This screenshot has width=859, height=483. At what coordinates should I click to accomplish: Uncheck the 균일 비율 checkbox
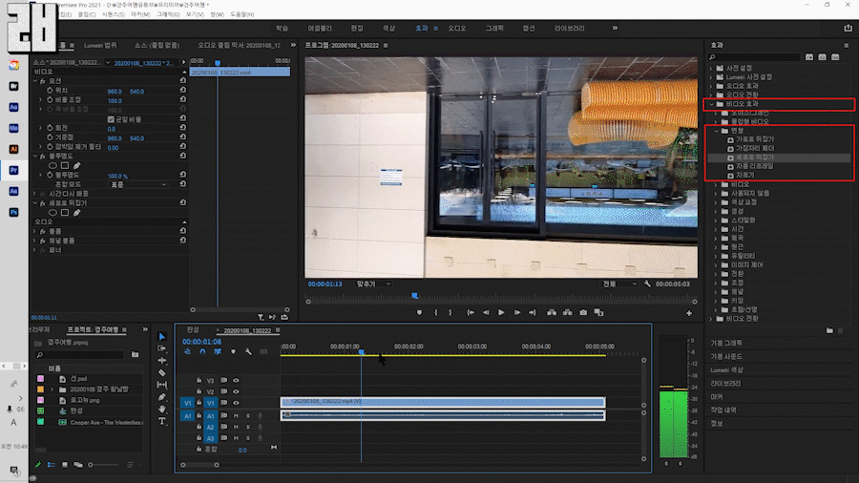coord(111,118)
